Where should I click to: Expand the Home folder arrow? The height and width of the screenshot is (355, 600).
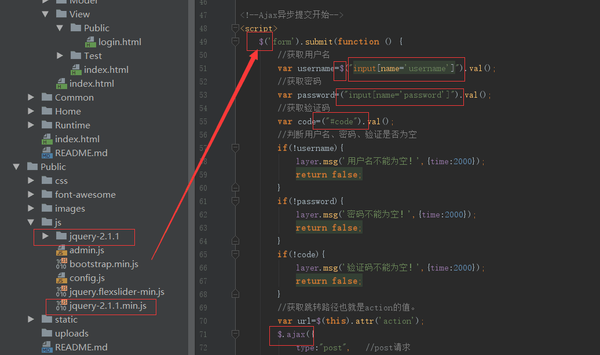pos(31,111)
